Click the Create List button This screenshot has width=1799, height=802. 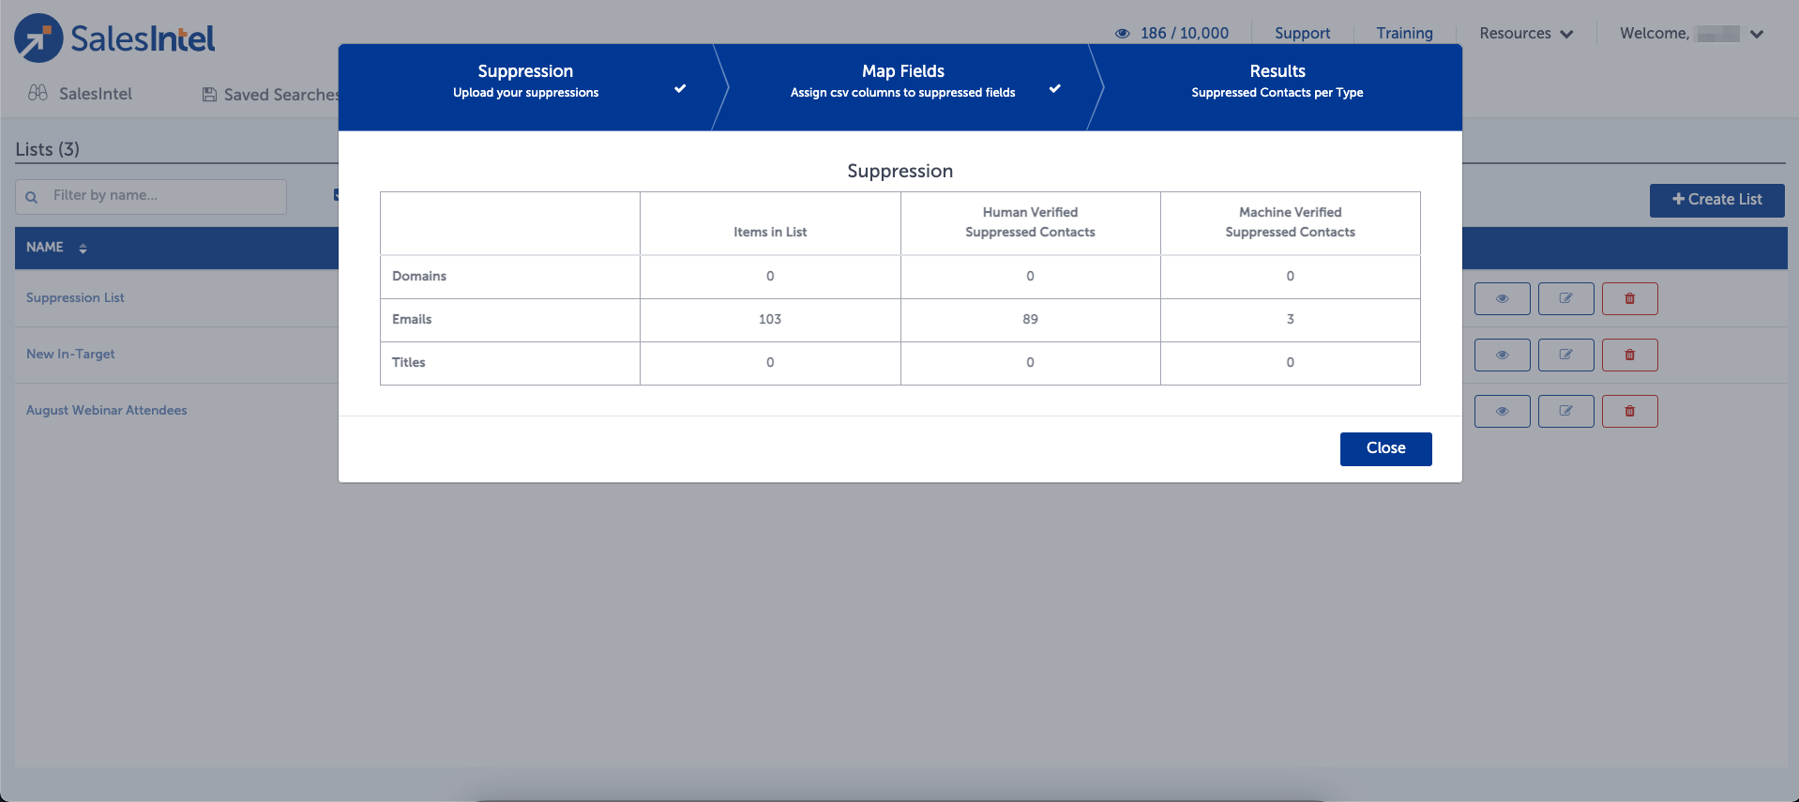pos(1716,200)
